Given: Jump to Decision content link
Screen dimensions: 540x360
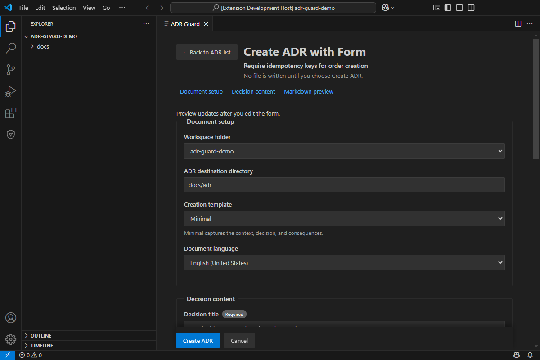Looking at the screenshot, I should pyautogui.click(x=253, y=91).
